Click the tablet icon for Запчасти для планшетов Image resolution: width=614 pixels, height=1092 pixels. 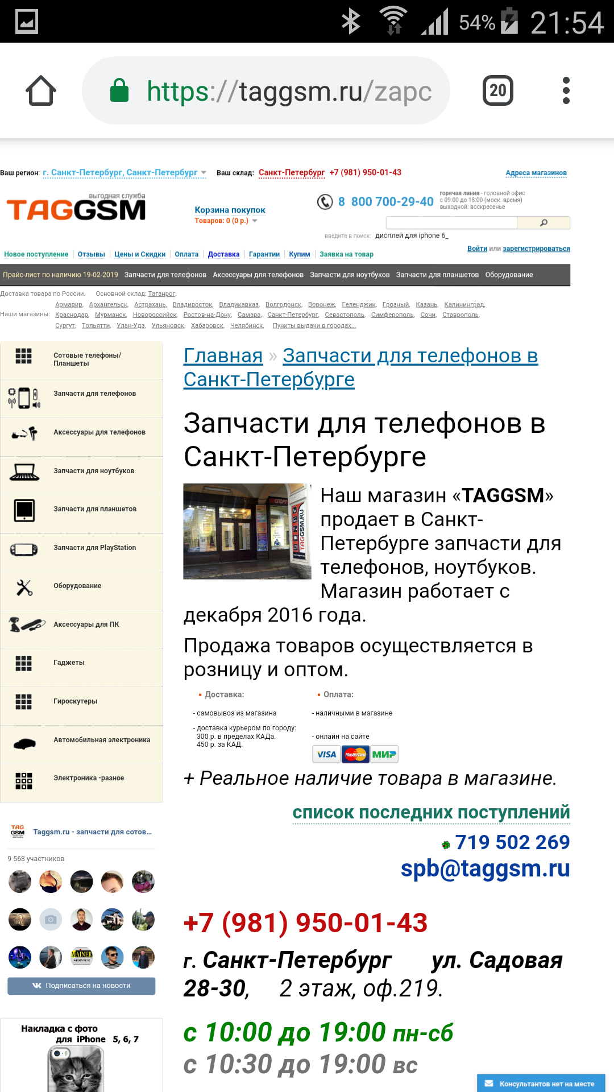pyautogui.click(x=24, y=510)
